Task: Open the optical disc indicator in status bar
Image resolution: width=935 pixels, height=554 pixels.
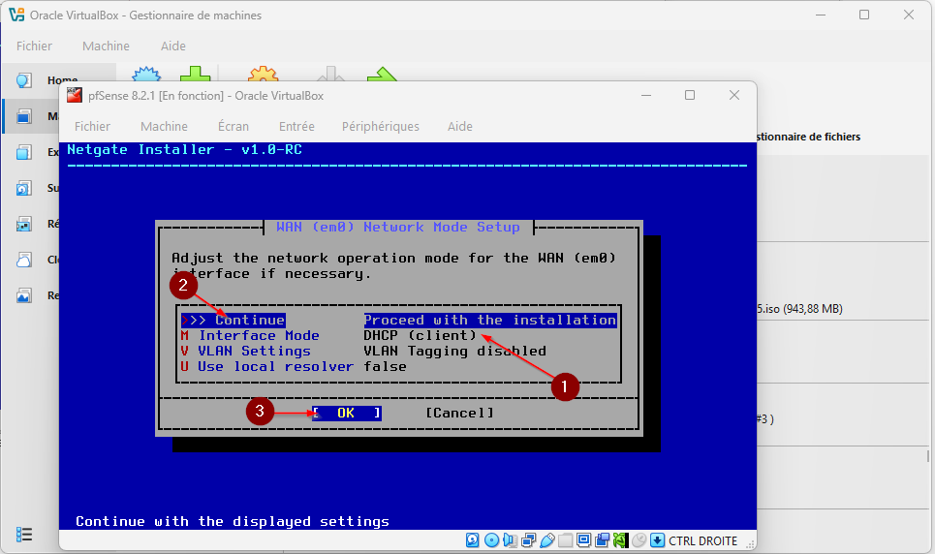Action: [491, 540]
